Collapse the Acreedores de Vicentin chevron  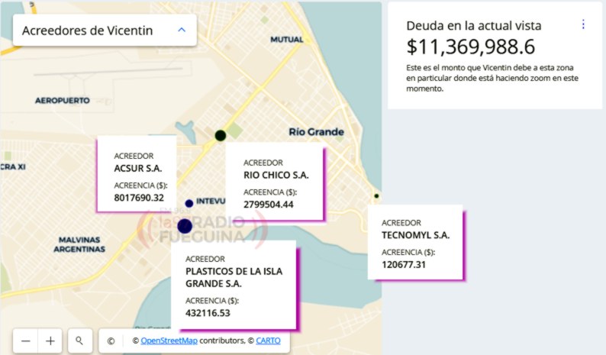pyautogui.click(x=182, y=30)
